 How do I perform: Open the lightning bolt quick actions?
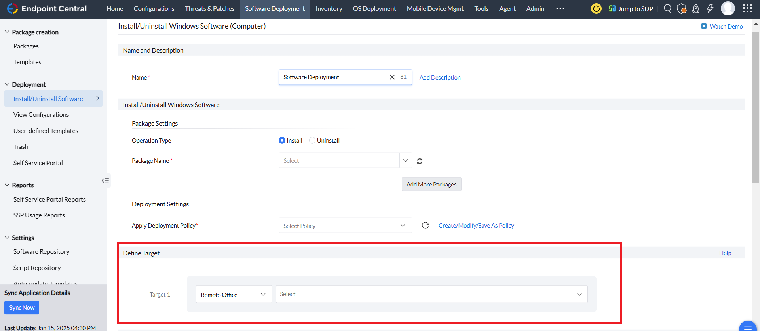pyautogui.click(x=710, y=8)
